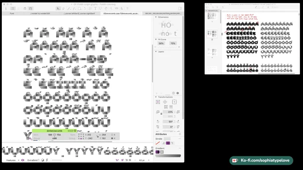
Task: Switch to the grid font view icon
Action: [13, 8]
